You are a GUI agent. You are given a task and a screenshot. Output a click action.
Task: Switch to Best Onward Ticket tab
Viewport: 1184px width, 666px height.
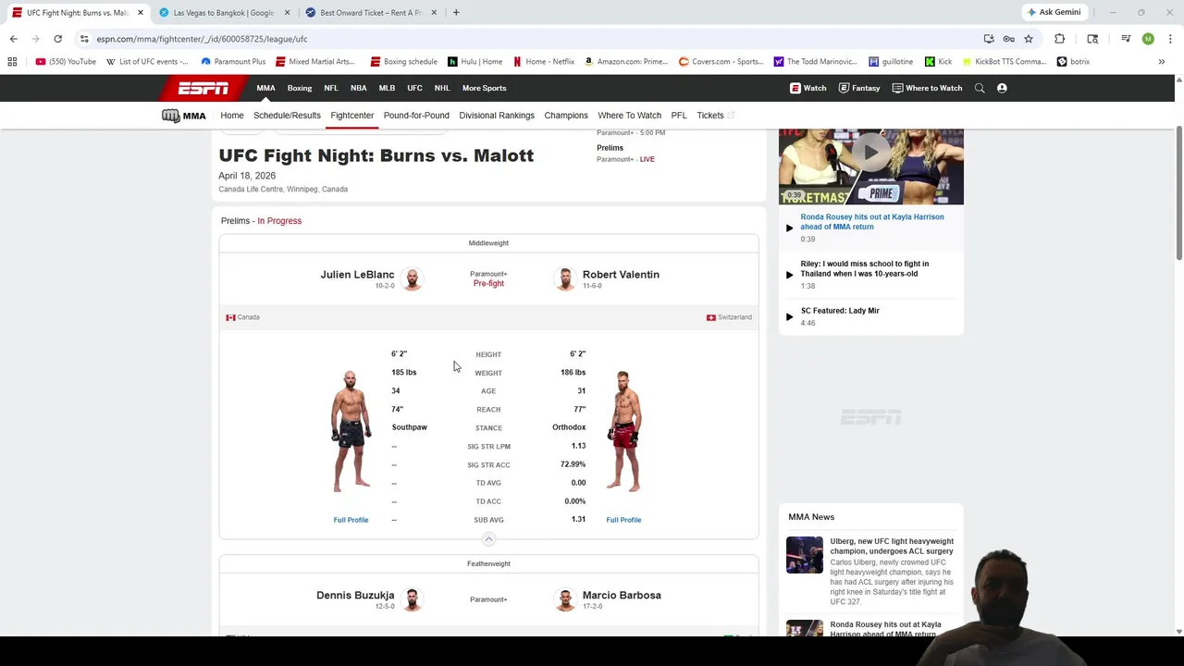(370, 12)
